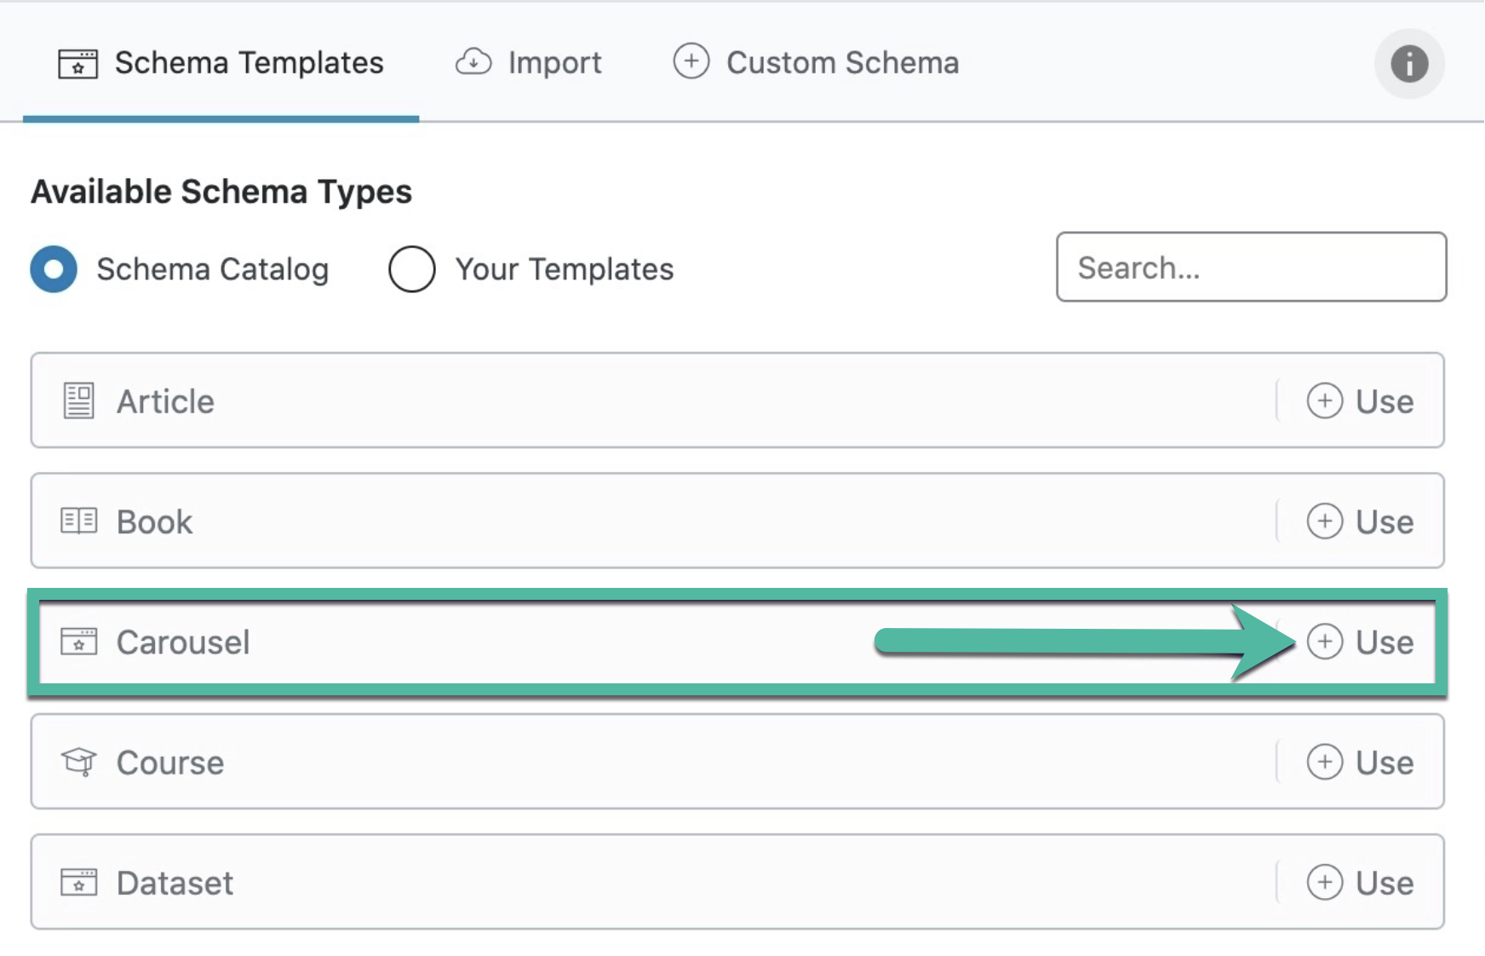Use the Carousel schema template
The width and height of the screenshot is (1485, 956).
(x=1360, y=642)
